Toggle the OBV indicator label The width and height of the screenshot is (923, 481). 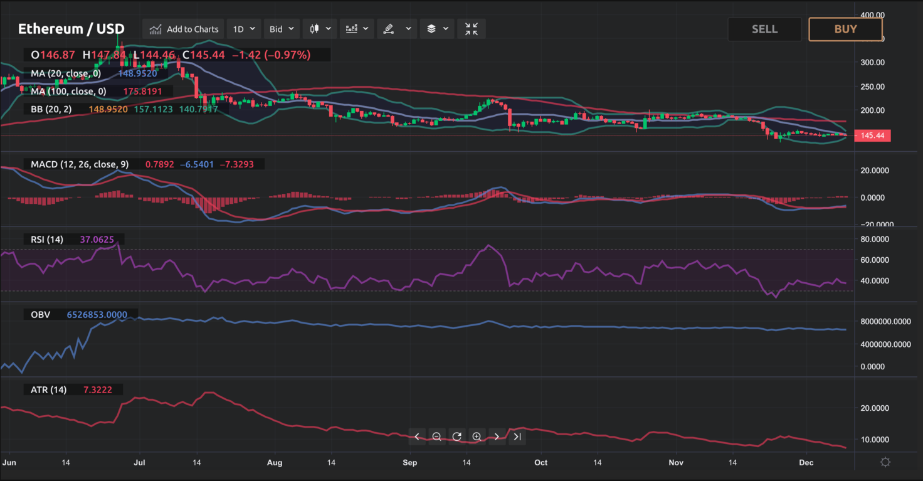click(x=40, y=314)
